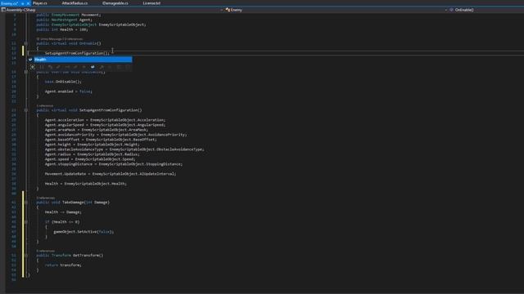Open the Assembly-CSharp project dropdown
This screenshot has height=294, width=524.
point(112,10)
